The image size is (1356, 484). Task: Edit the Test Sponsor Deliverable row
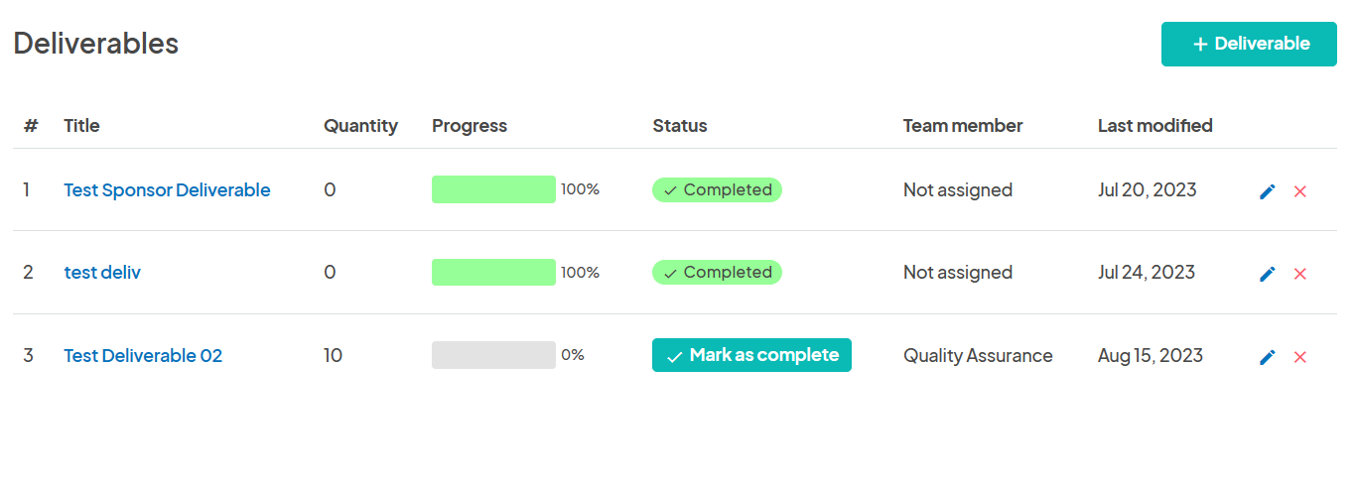pyautogui.click(x=1267, y=191)
